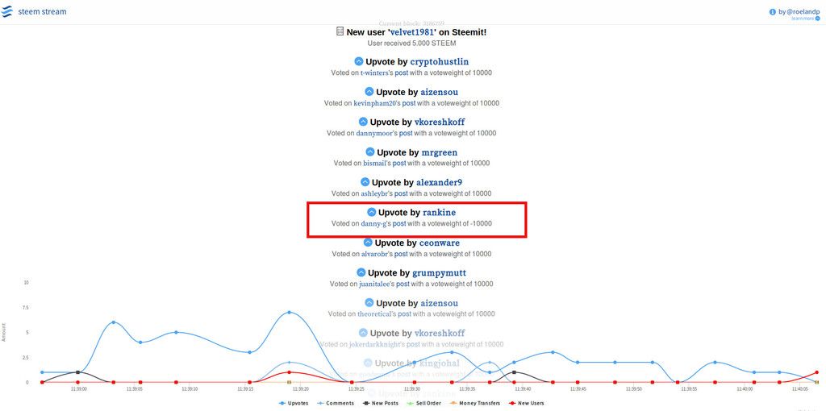This screenshot has width=826, height=411.
Task: Expand the learn more chevron
Action: point(816,19)
